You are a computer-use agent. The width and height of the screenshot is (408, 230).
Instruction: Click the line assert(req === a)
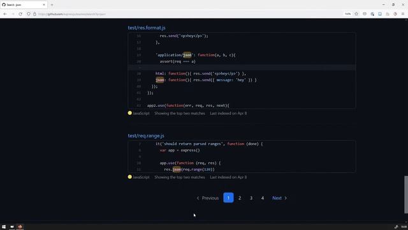[x=177, y=61]
